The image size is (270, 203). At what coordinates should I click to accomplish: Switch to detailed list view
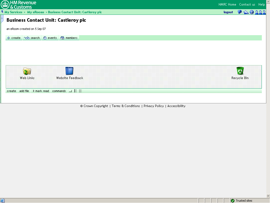click(x=80, y=91)
